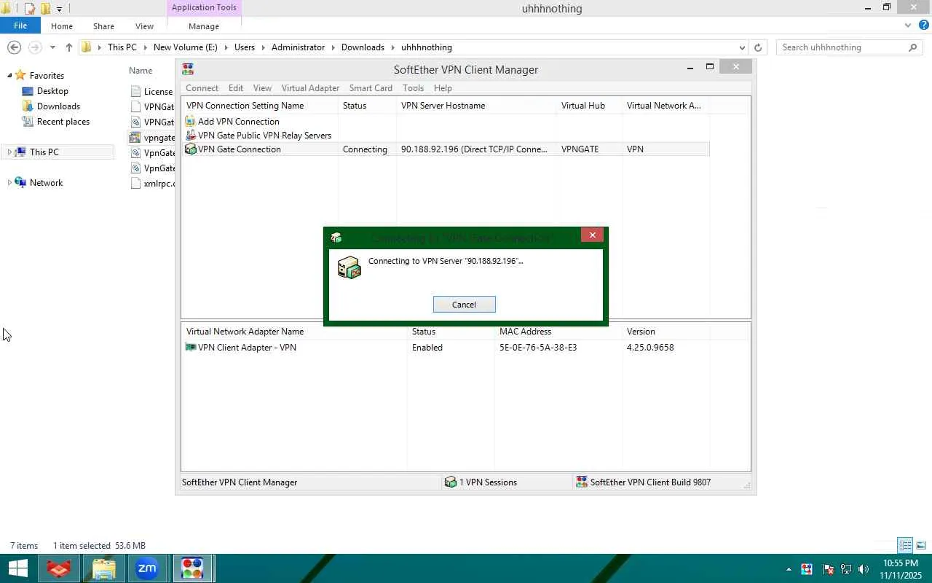Click the VPN Gate Public Relay Servers flask icon
Image resolution: width=932 pixels, height=583 pixels.
coord(191,136)
